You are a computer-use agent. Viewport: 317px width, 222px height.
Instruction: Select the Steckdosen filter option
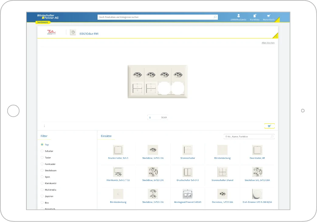(42, 170)
